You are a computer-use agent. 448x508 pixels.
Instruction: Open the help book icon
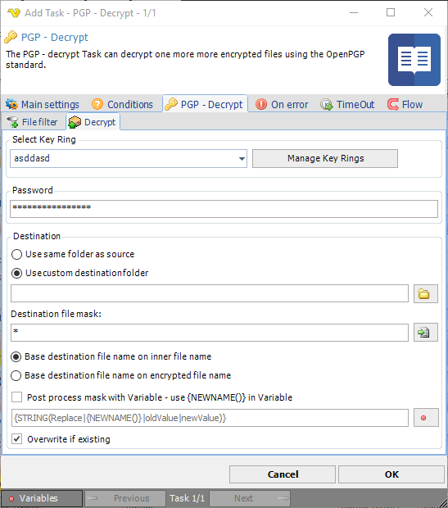coord(414,60)
